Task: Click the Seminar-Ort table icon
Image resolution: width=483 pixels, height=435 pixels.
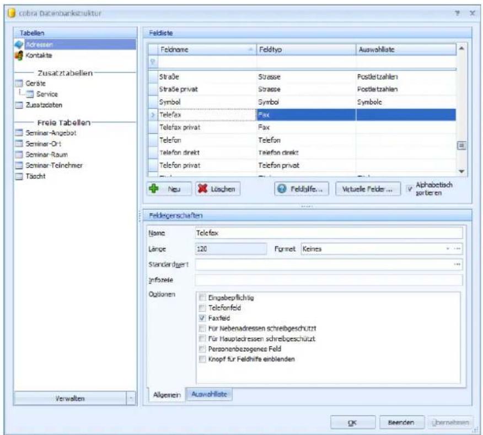Action: [x=19, y=144]
